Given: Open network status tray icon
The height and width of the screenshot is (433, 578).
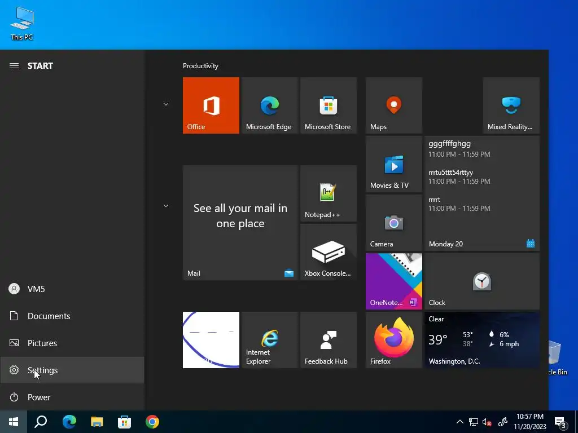Looking at the screenshot, I should (474, 422).
